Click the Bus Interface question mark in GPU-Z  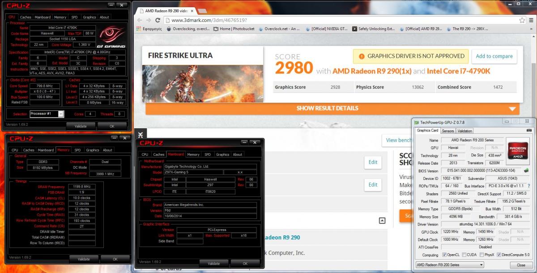pyautogui.click(x=528, y=186)
